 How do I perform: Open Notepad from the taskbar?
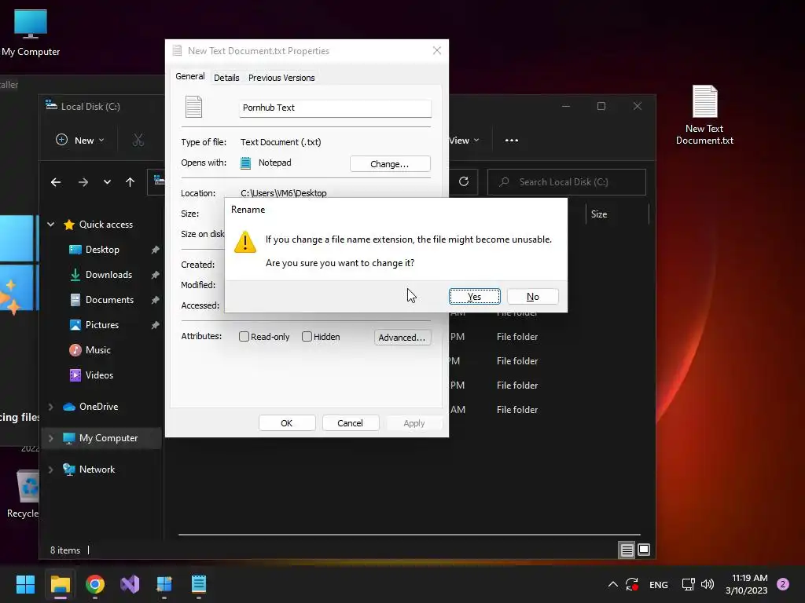[199, 584]
